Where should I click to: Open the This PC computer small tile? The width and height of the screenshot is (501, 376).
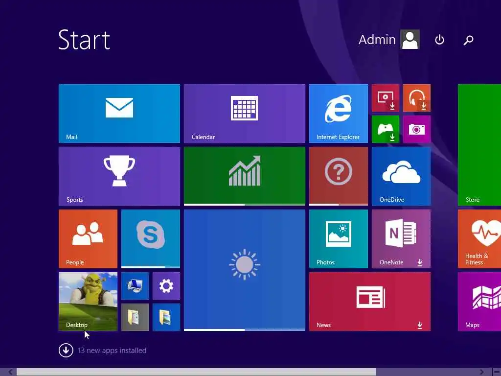tap(135, 286)
